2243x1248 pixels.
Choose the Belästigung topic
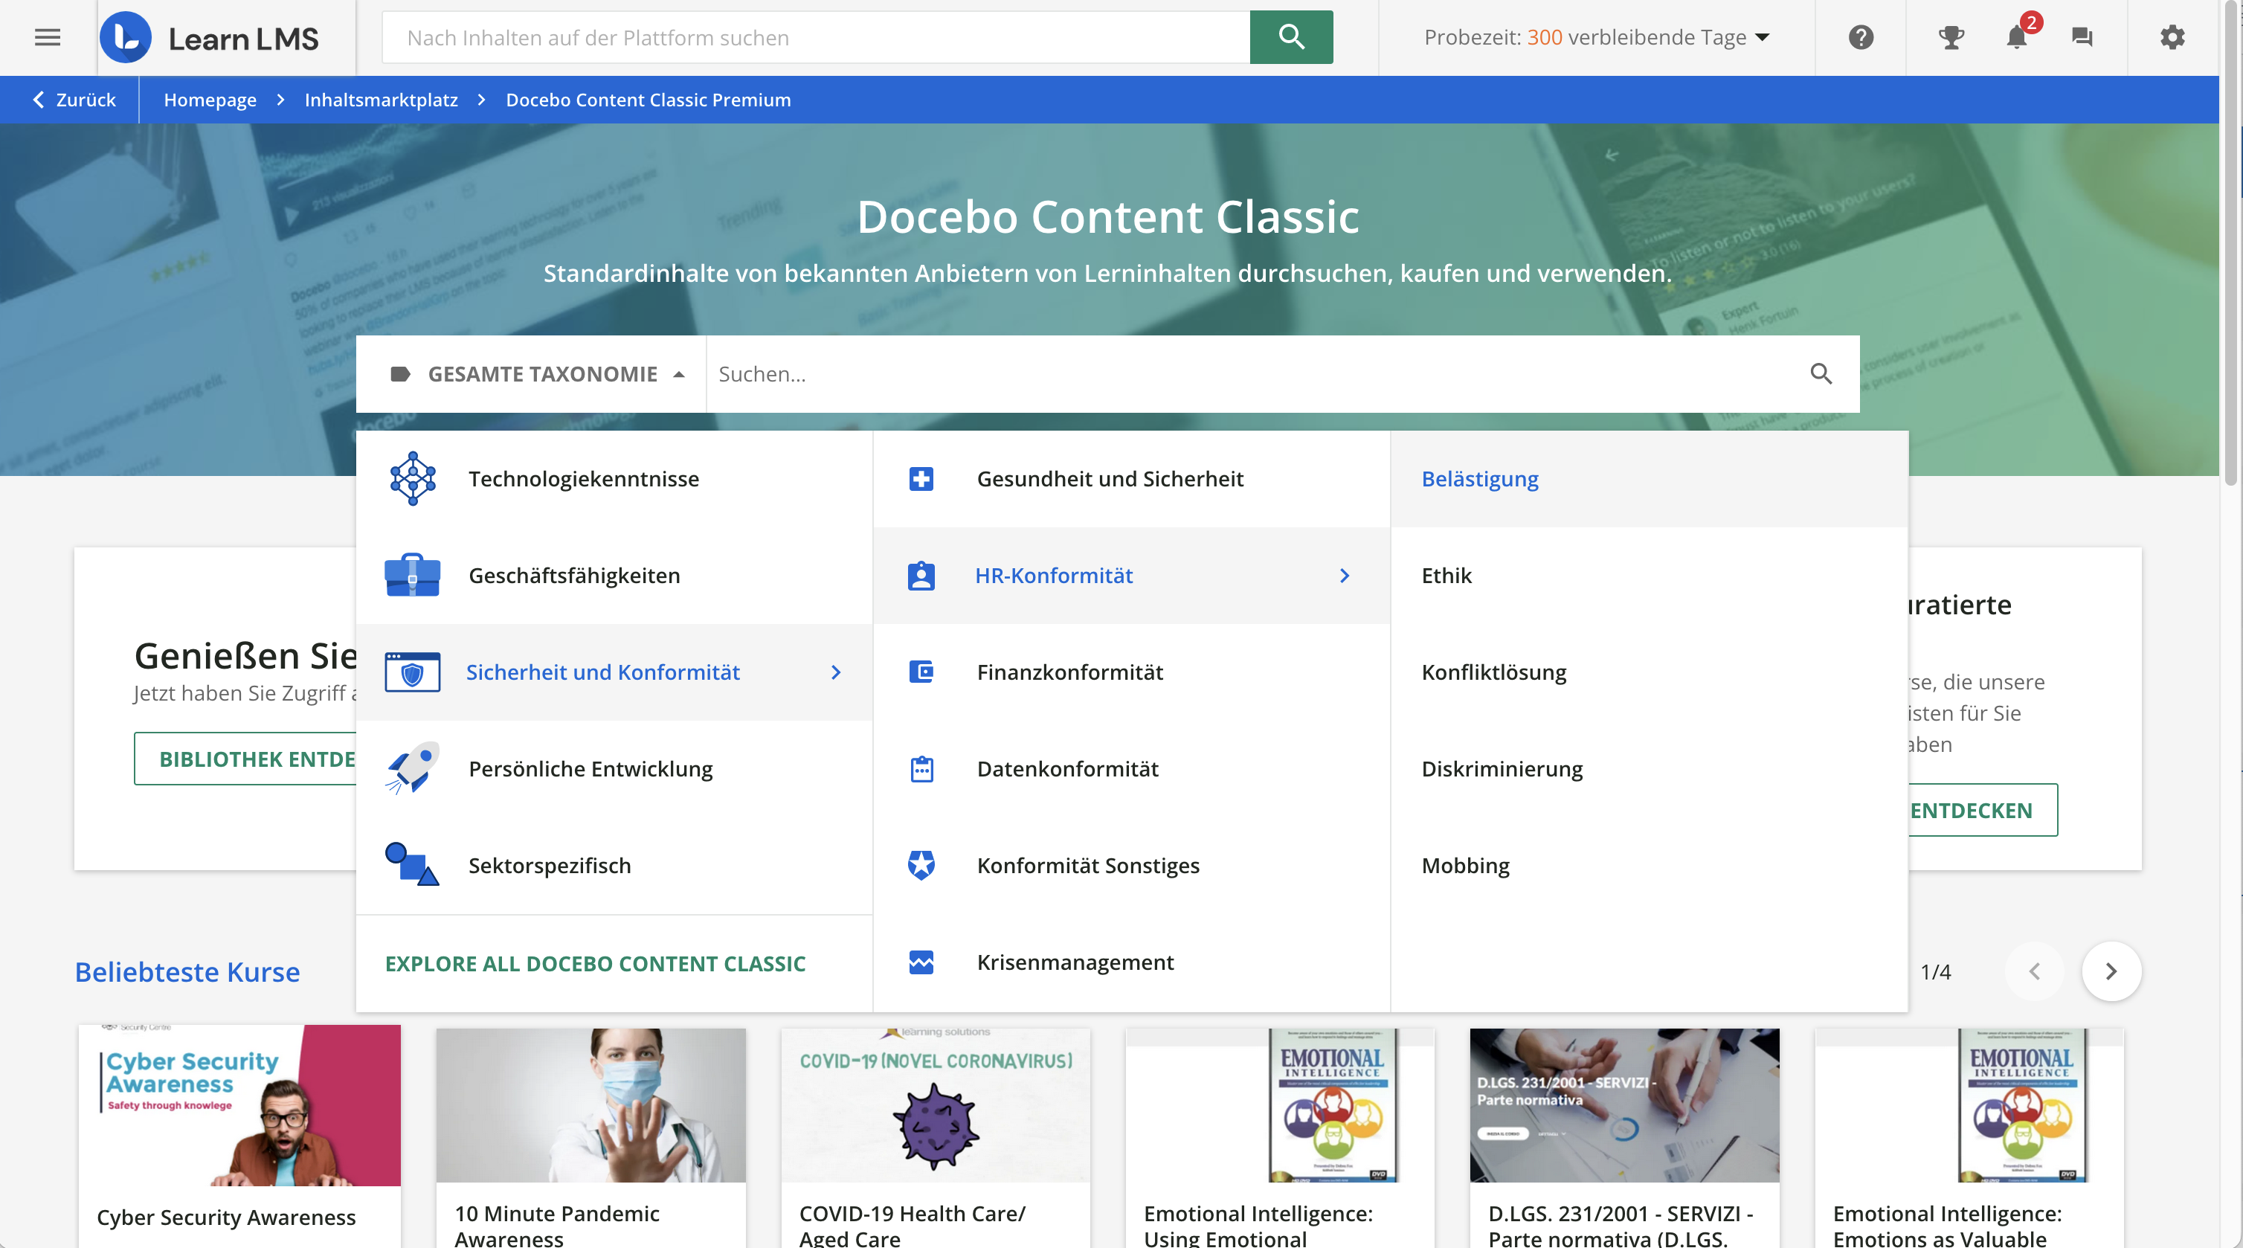(1648, 478)
